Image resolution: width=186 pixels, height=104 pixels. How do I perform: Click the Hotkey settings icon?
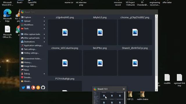22,53
